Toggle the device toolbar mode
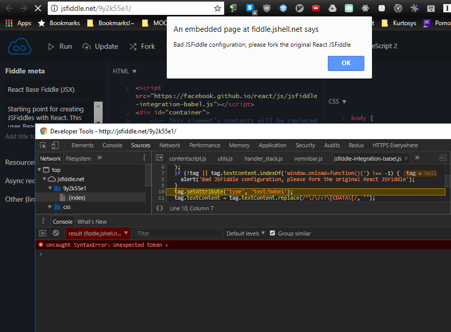The width and height of the screenshot is (451, 332). [54, 145]
